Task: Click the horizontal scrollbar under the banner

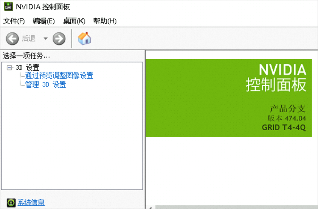Action: [x=232, y=207]
